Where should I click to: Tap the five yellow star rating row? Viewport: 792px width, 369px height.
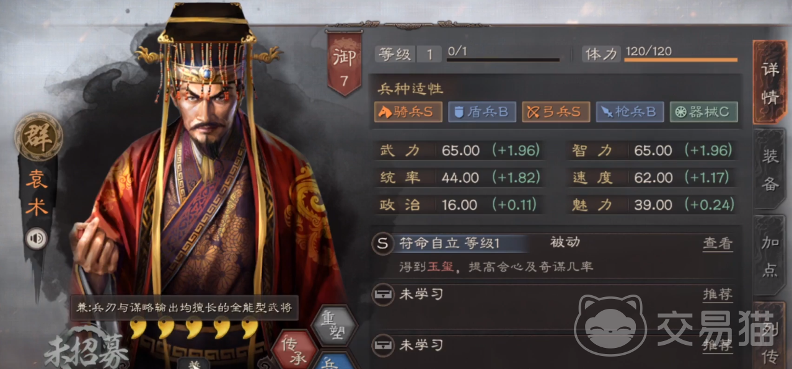tap(195, 328)
